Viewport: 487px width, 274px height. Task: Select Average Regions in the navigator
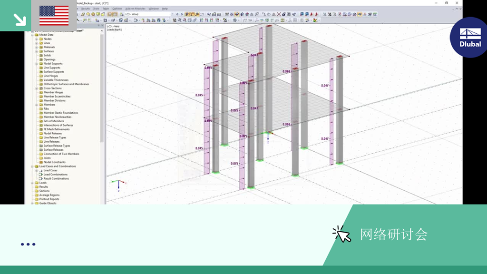pos(49,195)
